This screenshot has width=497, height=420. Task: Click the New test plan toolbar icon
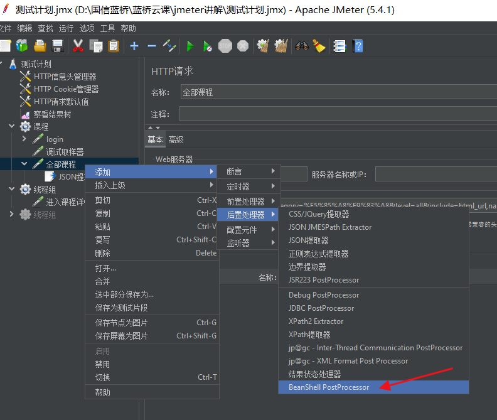coord(5,46)
